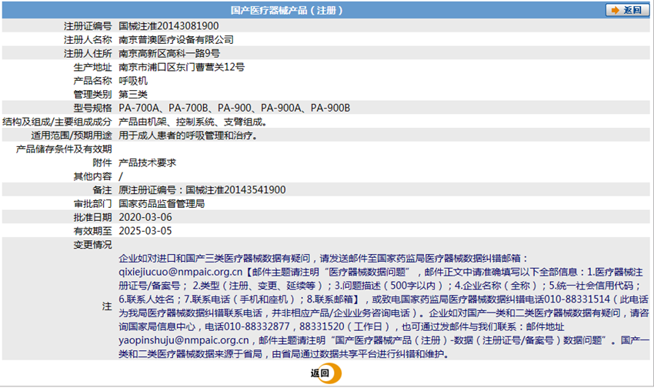Select expiry date 2025-03-05
The width and height of the screenshot is (654, 388).
point(145,231)
